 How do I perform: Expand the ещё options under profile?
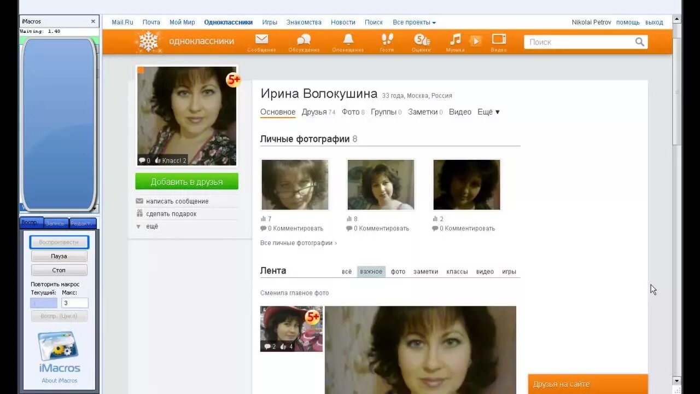(x=151, y=227)
